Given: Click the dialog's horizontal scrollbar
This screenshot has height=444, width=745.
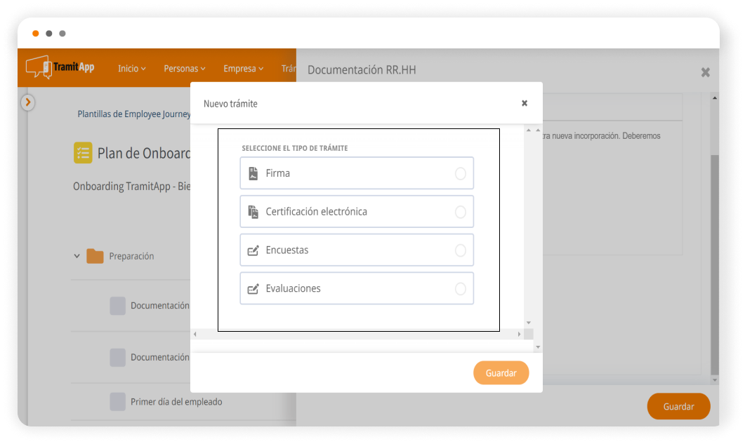Looking at the screenshot, I should coord(357,335).
